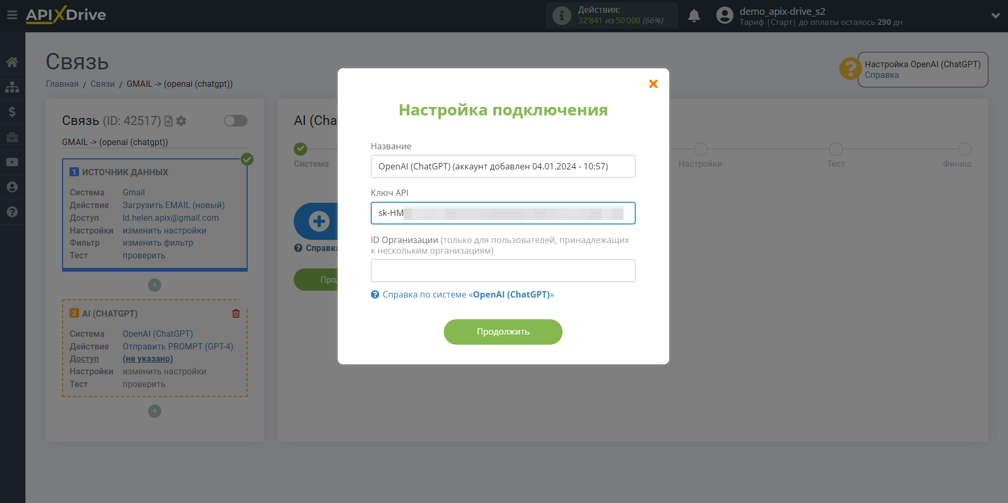Open the hamburger menu icon
1008x503 pixels.
[x=12, y=15]
